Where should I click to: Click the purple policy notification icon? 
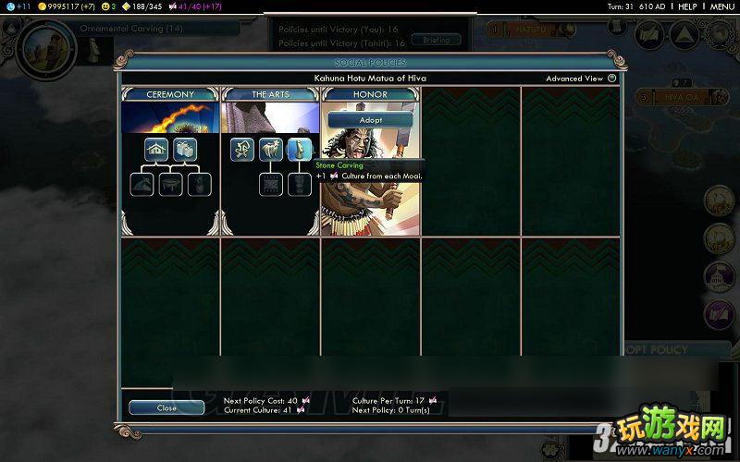pyautogui.click(x=719, y=314)
